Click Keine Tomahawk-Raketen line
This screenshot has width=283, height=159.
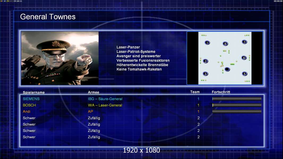tap(139, 69)
